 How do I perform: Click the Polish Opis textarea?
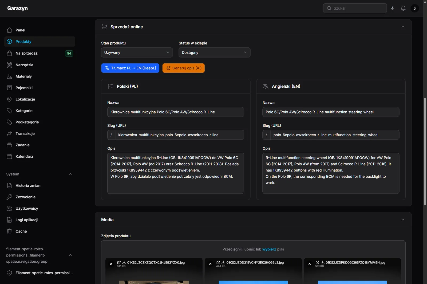pyautogui.click(x=176, y=173)
